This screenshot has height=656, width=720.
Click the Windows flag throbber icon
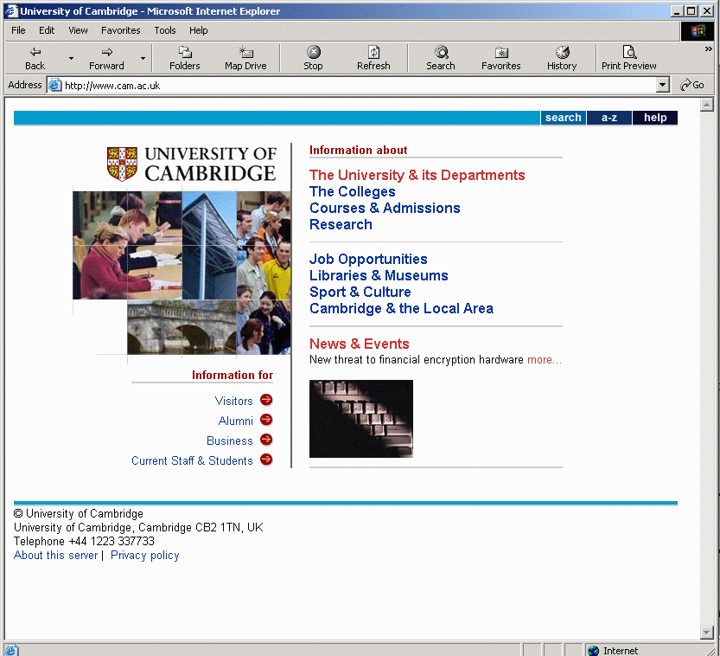click(697, 31)
